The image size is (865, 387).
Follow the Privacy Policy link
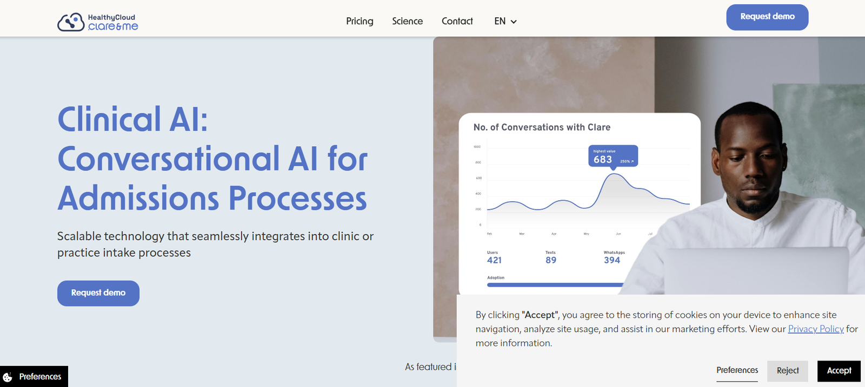click(x=815, y=329)
